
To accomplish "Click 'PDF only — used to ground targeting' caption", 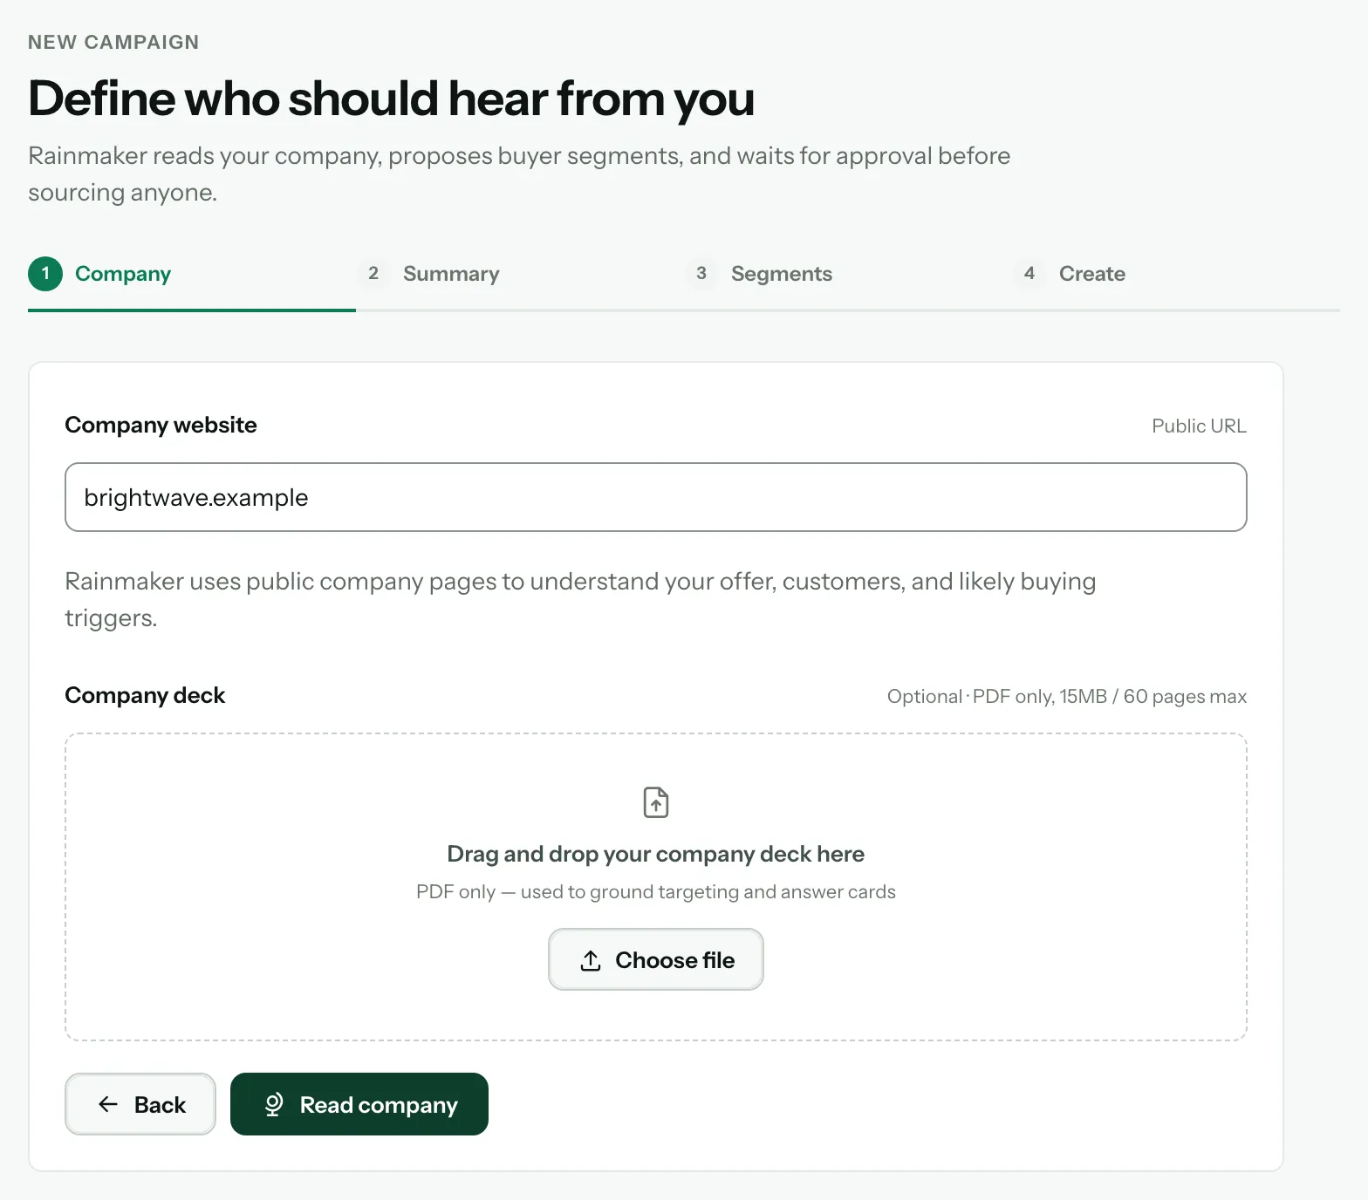I will pyautogui.click(x=656, y=891).
